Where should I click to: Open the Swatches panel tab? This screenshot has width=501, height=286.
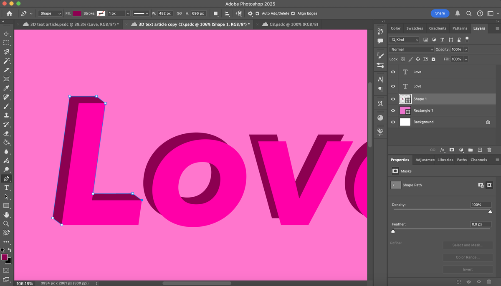pyautogui.click(x=415, y=28)
